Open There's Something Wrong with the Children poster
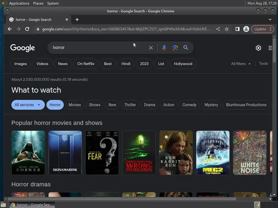 pos(139,153)
